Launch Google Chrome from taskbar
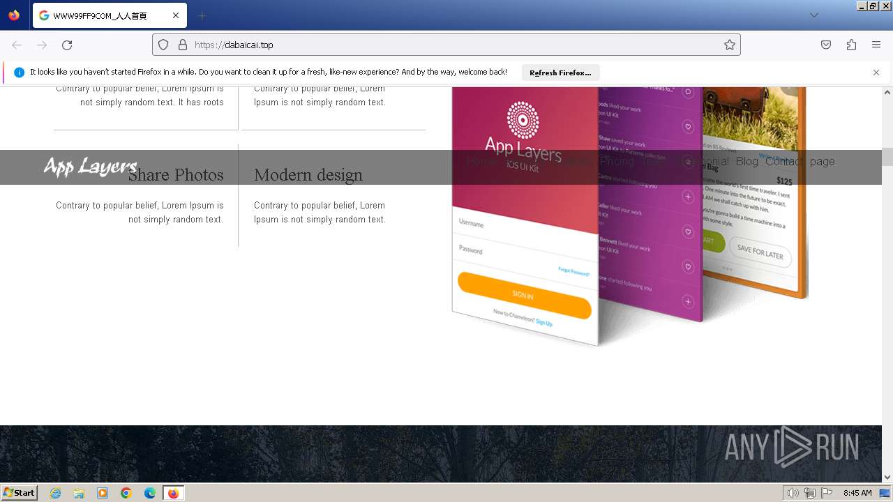Screen dimensions: 893x502 pyautogui.click(x=126, y=493)
